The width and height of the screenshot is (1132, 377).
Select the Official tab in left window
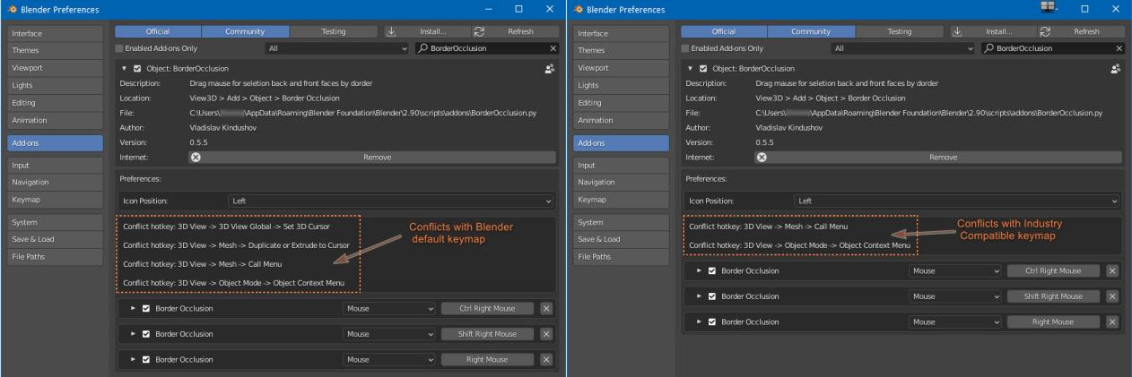click(157, 31)
